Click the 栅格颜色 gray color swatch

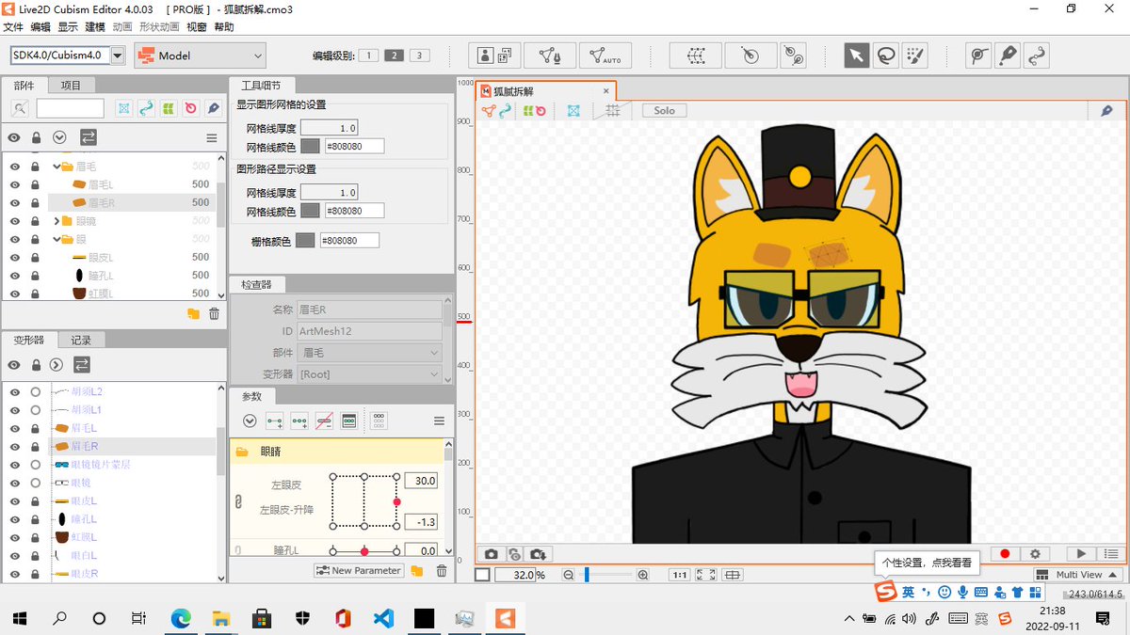[305, 241]
